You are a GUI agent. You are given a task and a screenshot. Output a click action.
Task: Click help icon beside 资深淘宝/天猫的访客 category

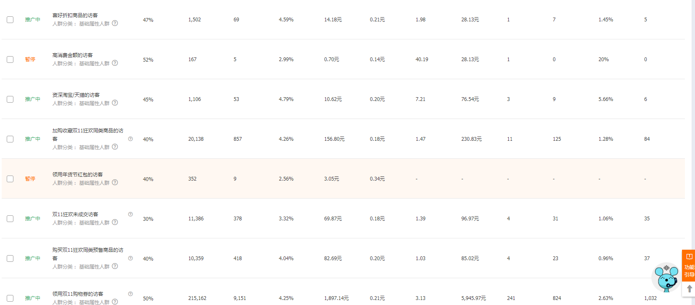tap(115, 103)
